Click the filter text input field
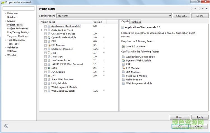The image size is (210, 133). point(18,8)
